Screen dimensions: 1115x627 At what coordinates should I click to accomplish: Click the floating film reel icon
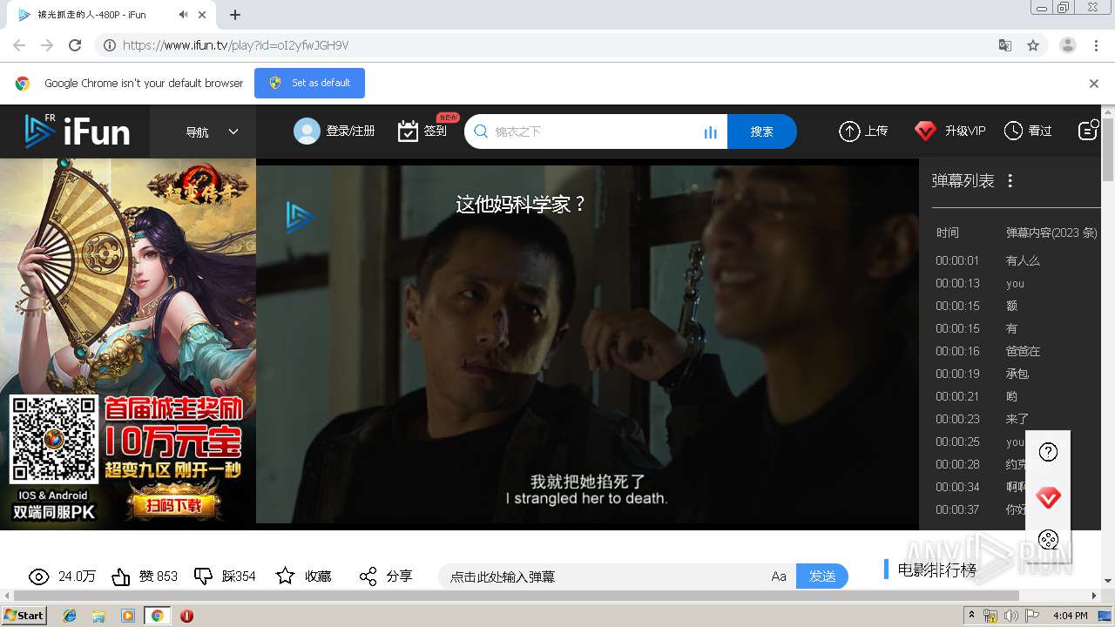[x=1049, y=540]
